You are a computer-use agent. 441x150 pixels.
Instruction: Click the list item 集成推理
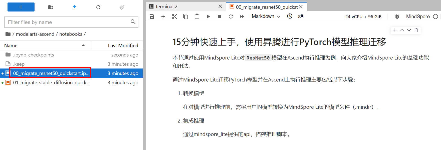point(193,121)
